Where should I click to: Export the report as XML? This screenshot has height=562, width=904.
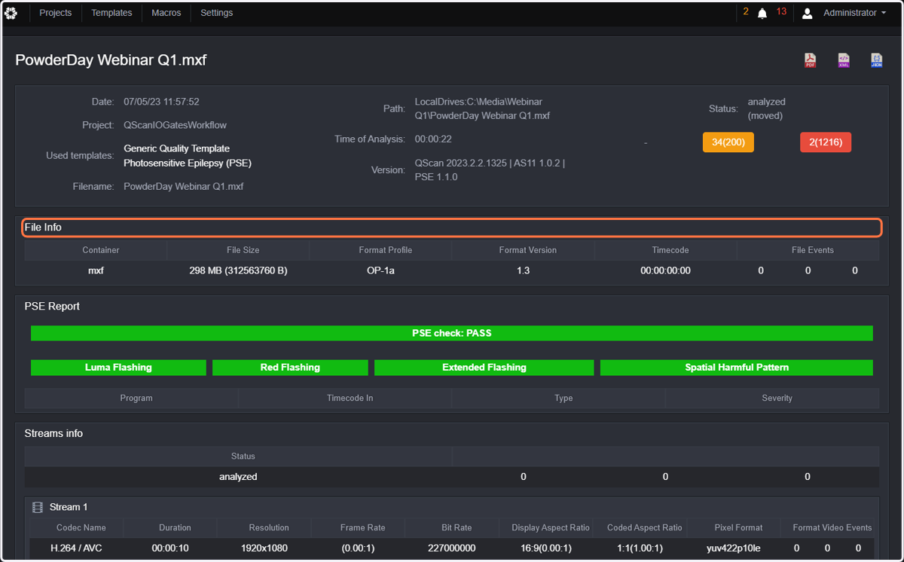[x=844, y=60]
